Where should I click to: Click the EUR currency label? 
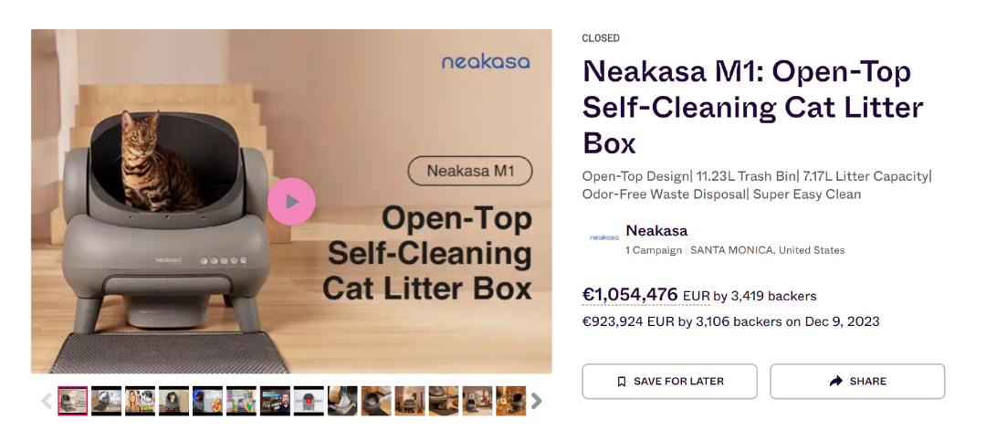(x=696, y=296)
